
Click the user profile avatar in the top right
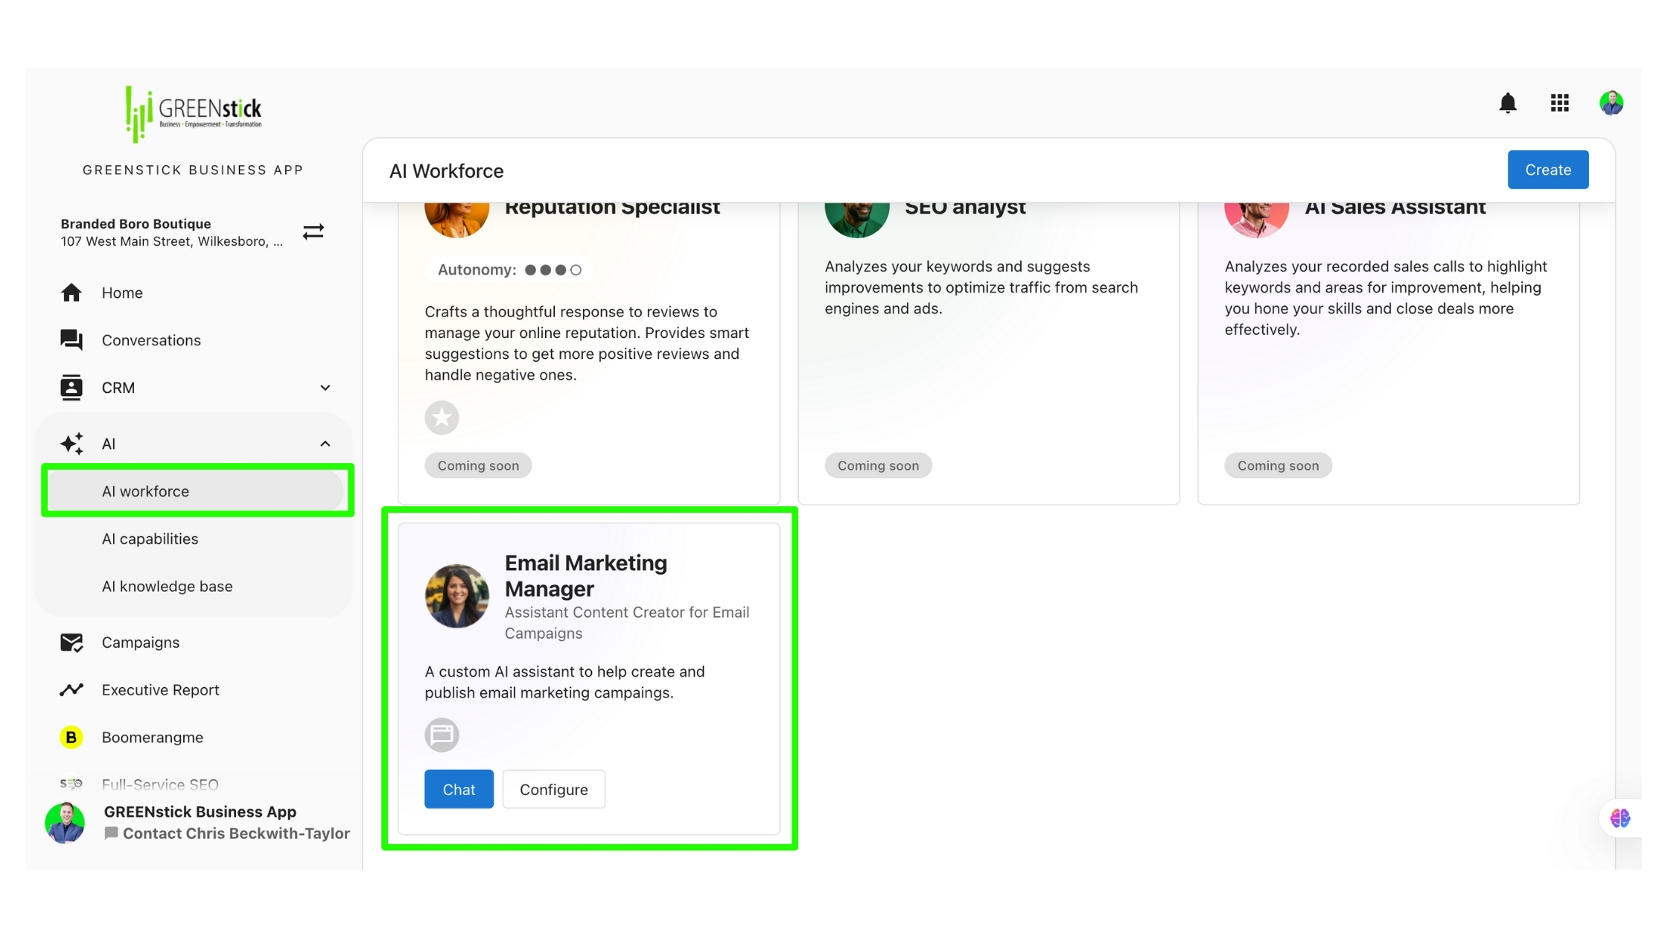pos(1611,103)
